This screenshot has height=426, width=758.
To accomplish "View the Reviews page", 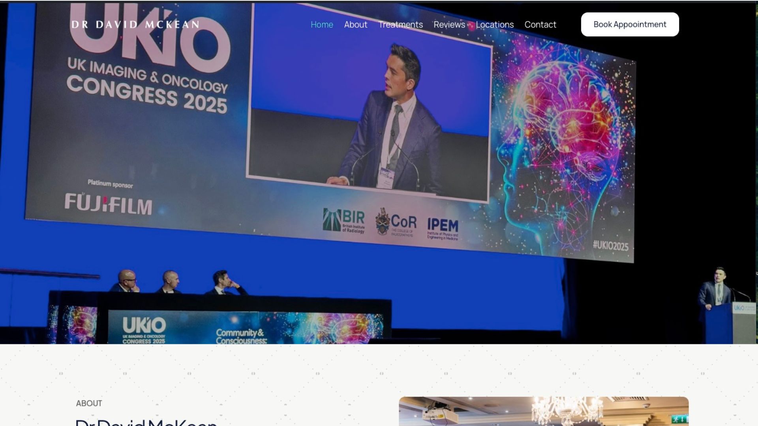I will (449, 24).
